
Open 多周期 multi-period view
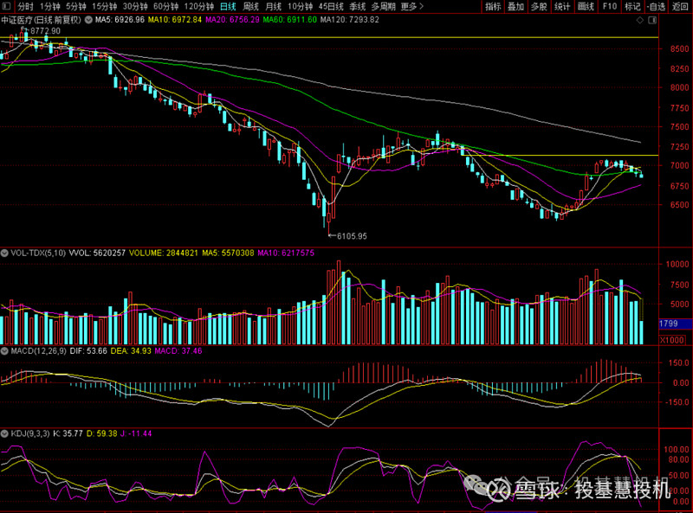click(383, 7)
